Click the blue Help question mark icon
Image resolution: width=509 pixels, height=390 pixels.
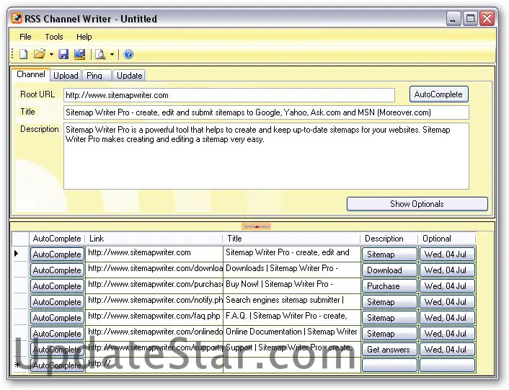click(x=128, y=54)
